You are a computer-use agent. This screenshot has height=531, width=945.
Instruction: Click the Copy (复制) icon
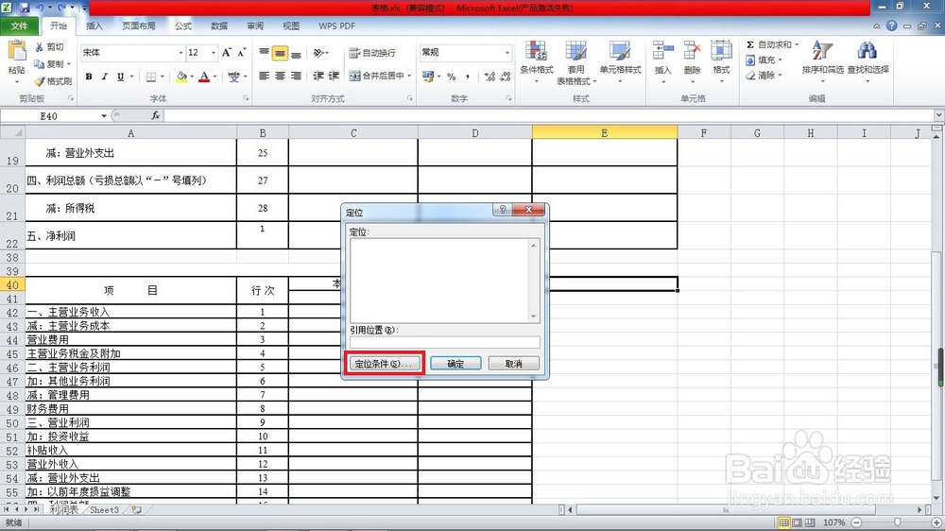pos(39,64)
